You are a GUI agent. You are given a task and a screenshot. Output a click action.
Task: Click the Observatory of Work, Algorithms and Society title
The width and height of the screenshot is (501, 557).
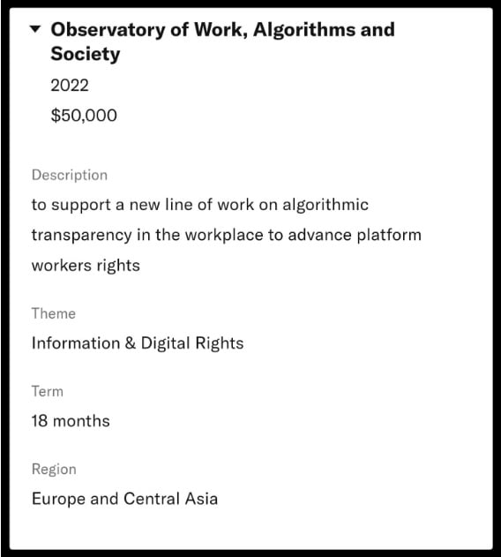(x=222, y=41)
